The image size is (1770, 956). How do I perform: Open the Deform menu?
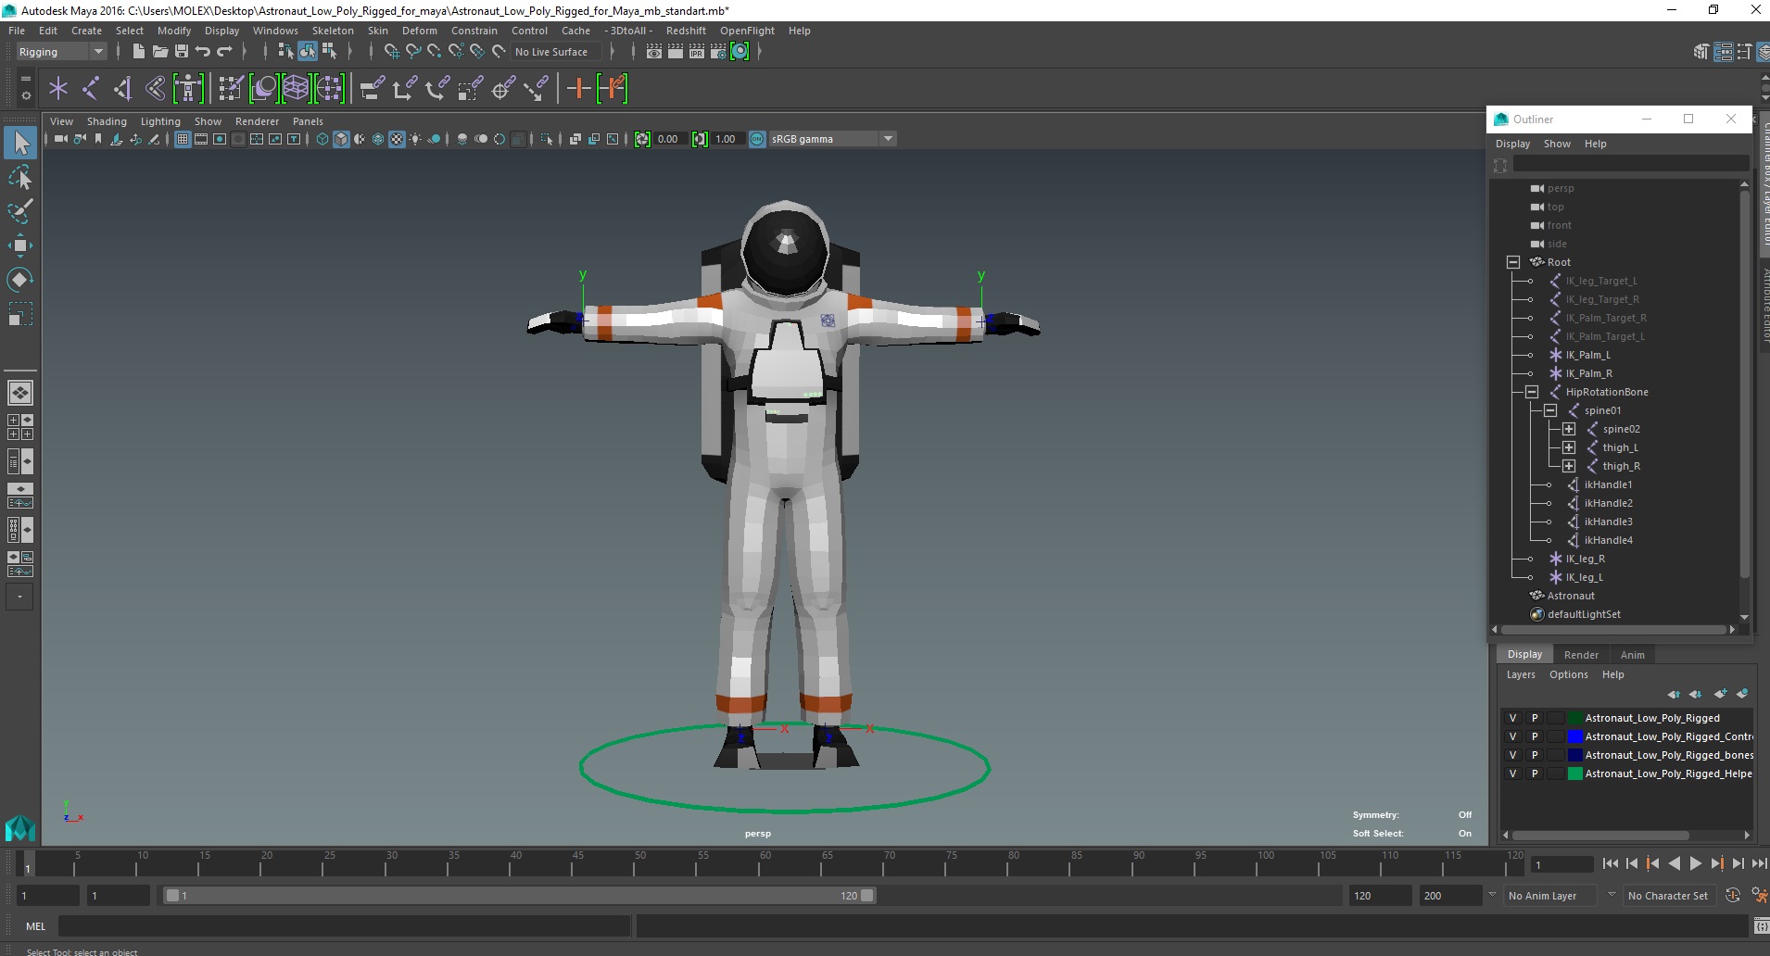click(419, 31)
